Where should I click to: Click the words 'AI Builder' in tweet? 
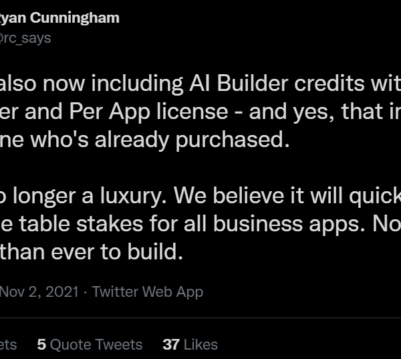tap(239, 84)
